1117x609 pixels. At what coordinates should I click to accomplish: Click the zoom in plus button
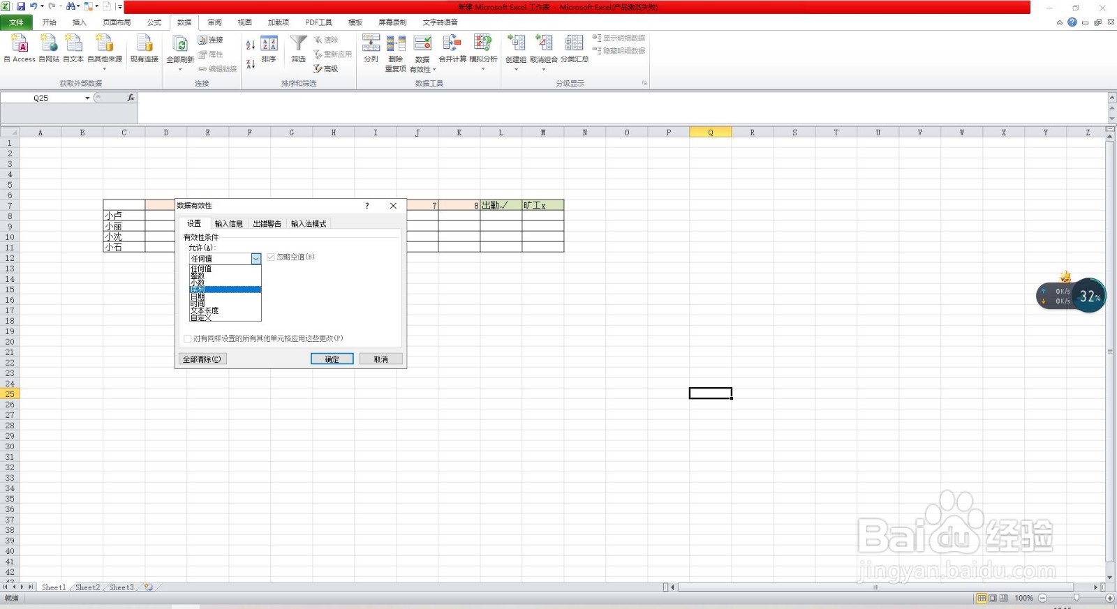[1109, 598]
